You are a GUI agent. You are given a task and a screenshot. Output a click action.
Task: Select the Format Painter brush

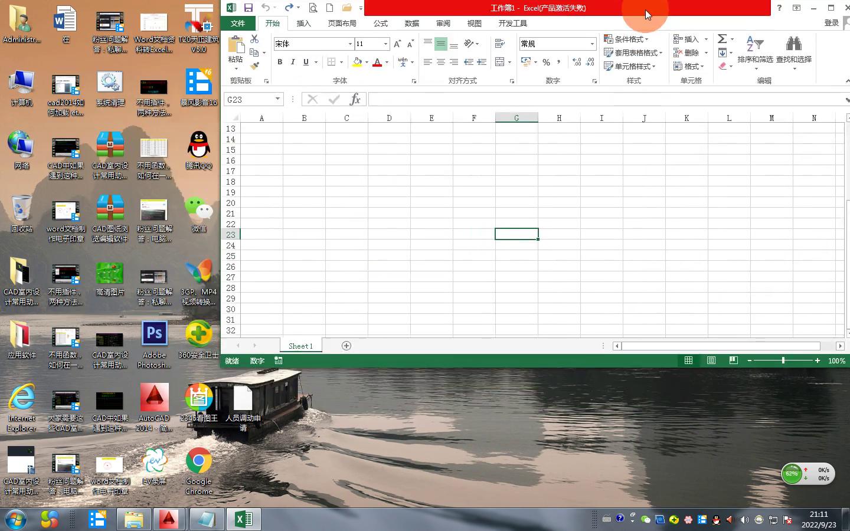coord(254,66)
